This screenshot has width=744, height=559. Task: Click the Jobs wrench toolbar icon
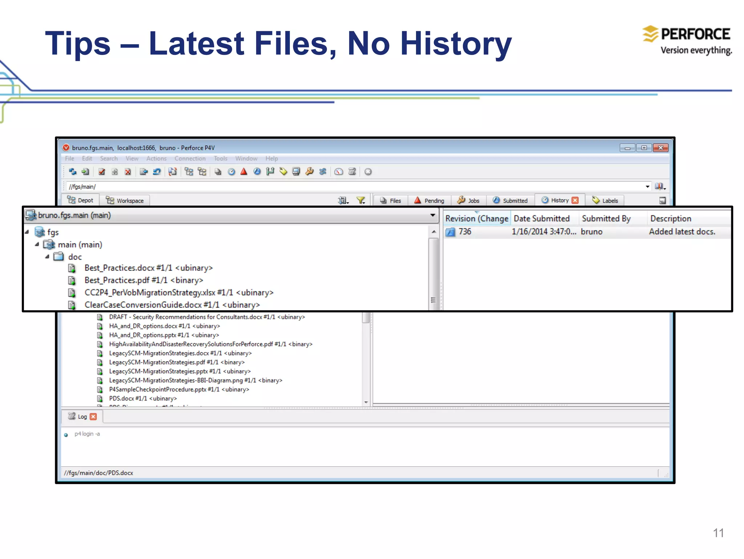click(310, 172)
